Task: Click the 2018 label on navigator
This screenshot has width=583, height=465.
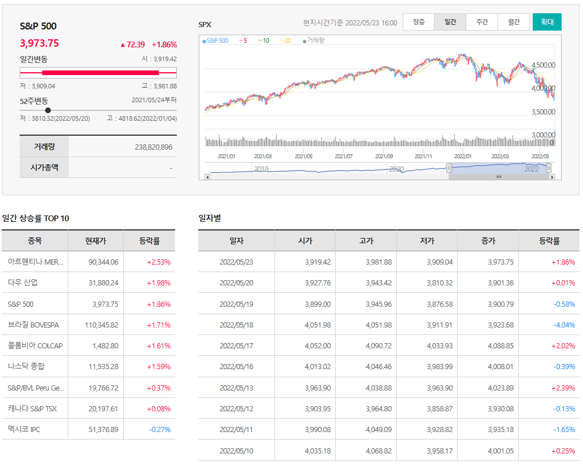Action: click(x=261, y=169)
